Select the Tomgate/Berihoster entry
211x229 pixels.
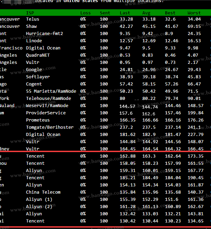pos(50,127)
